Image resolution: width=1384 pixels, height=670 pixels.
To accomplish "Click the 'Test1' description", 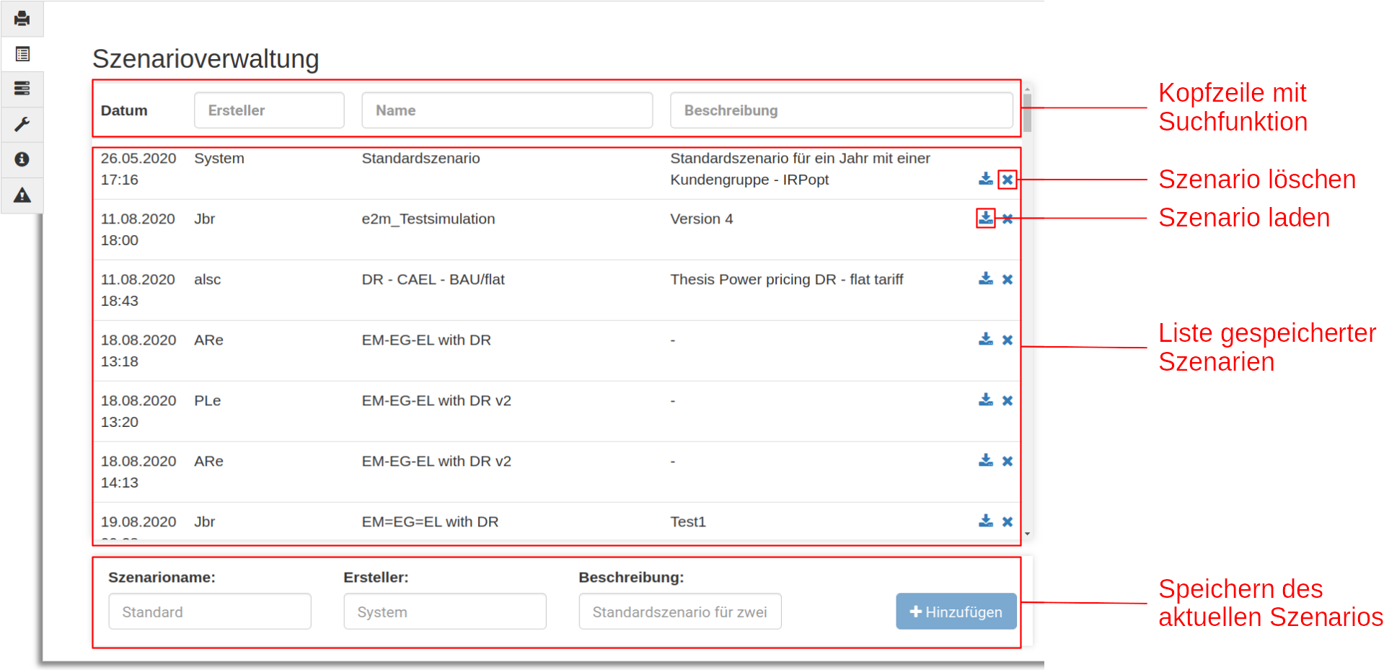I will pos(688,521).
